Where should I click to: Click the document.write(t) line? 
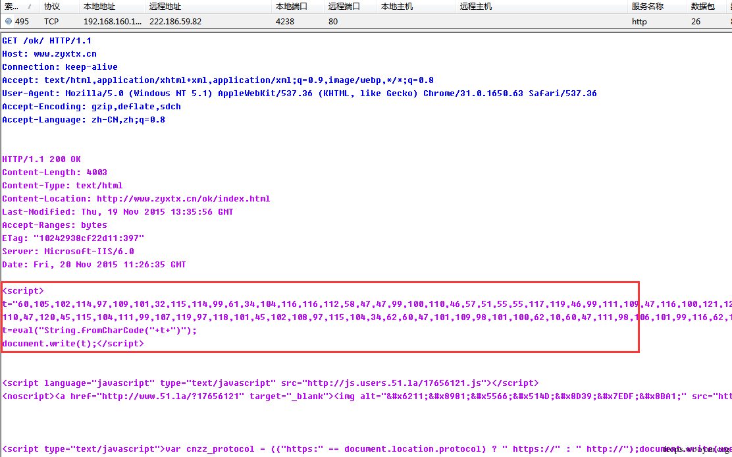coord(73,343)
